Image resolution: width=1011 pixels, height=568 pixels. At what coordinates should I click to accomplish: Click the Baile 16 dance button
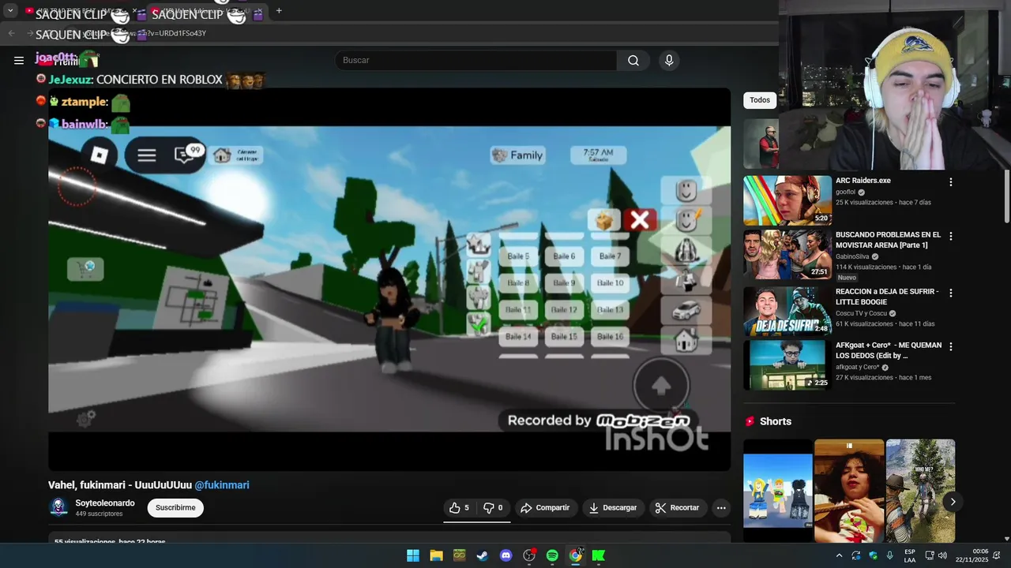coord(610,337)
